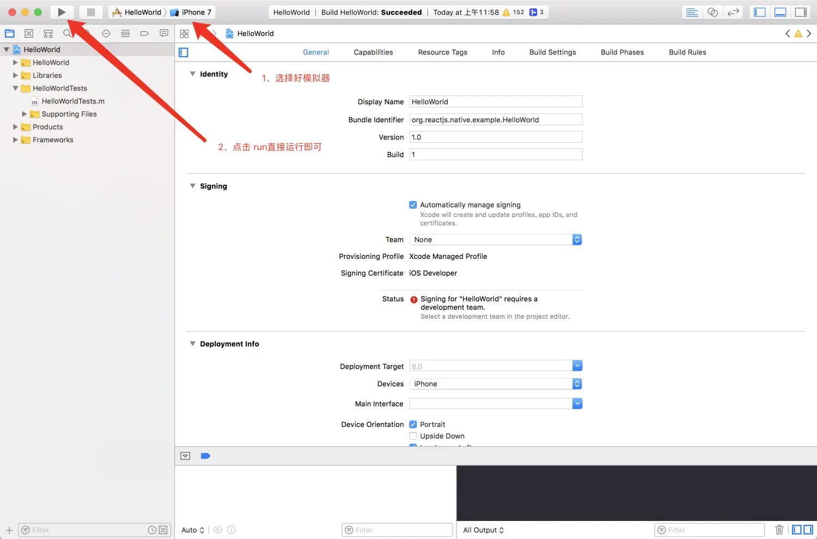The height and width of the screenshot is (539, 817).
Task: Open the Auto variables scope menu
Action: (x=193, y=530)
